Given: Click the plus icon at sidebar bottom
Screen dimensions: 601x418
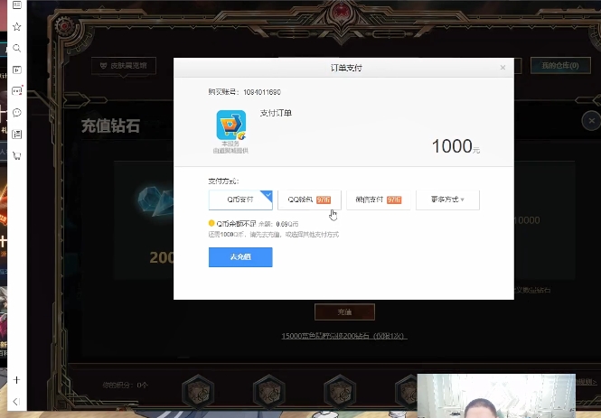Looking at the screenshot, I should tap(16, 380).
